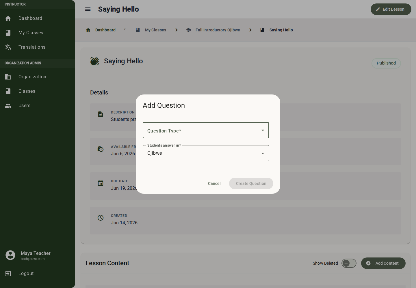This screenshot has width=416, height=288.
Task: Click the Dashboard home icon in sidebar
Action: pyautogui.click(x=8, y=18)
